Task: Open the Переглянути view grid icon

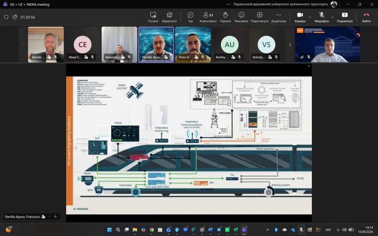Action: tap(259, 17)
